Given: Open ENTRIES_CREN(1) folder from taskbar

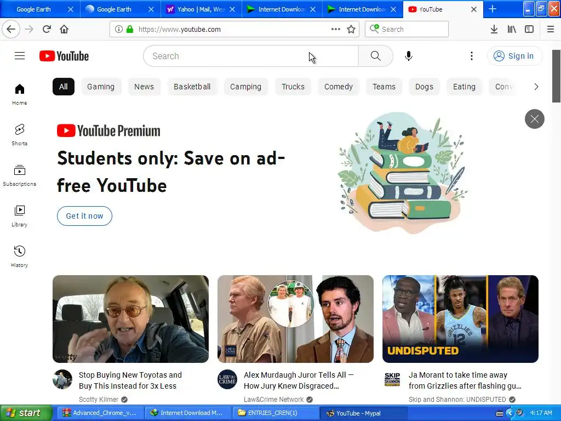Looking at the screenshot, I should click(275, 413).
